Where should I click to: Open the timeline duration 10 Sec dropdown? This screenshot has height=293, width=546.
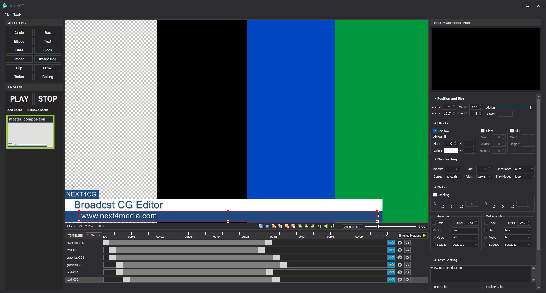94,236
